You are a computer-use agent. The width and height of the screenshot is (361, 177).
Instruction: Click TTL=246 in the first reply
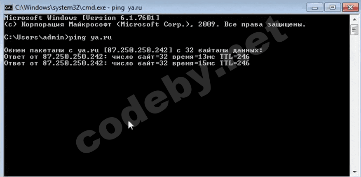coord(234,57)
